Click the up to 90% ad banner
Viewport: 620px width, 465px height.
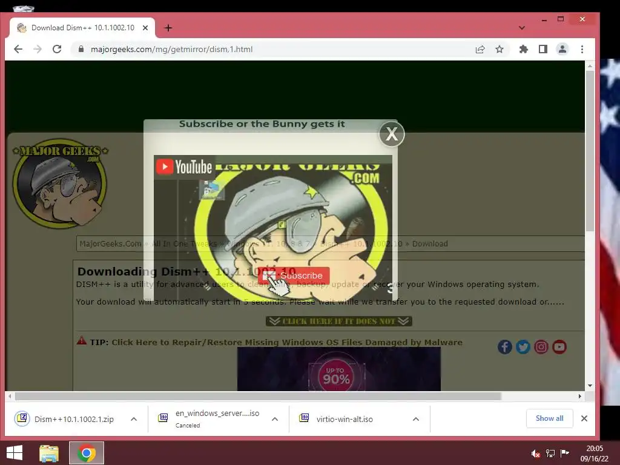(x=339, y=369)
